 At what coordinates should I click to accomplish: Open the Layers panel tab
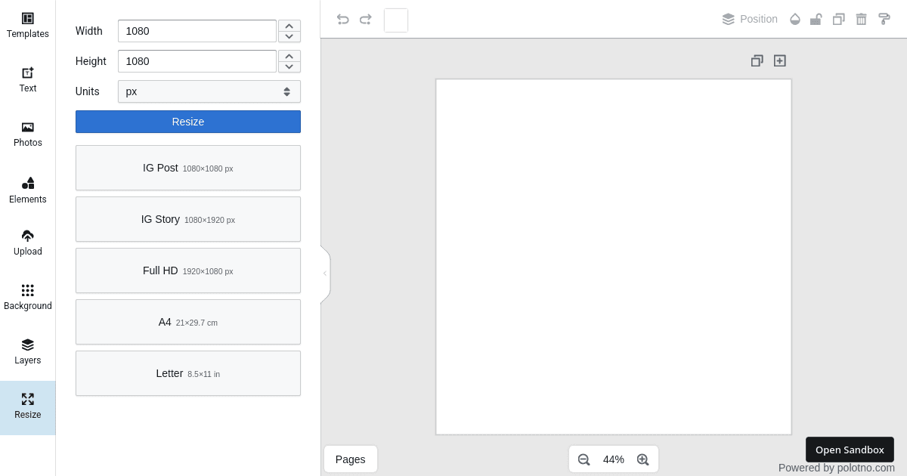point(27,351)
